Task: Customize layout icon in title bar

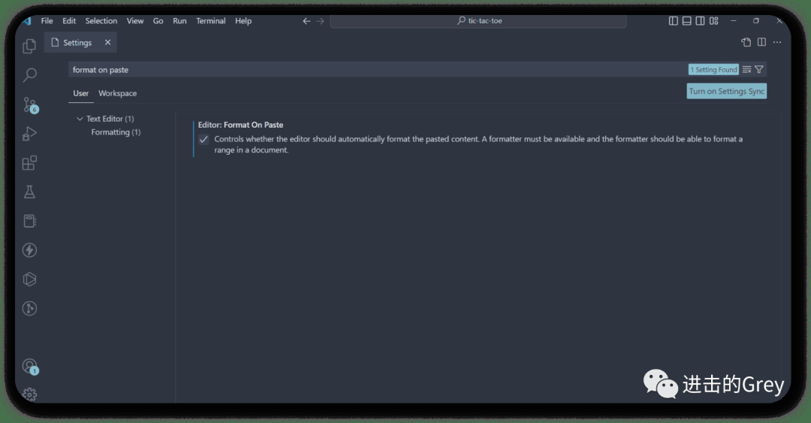Action: (x=714, y=21)
